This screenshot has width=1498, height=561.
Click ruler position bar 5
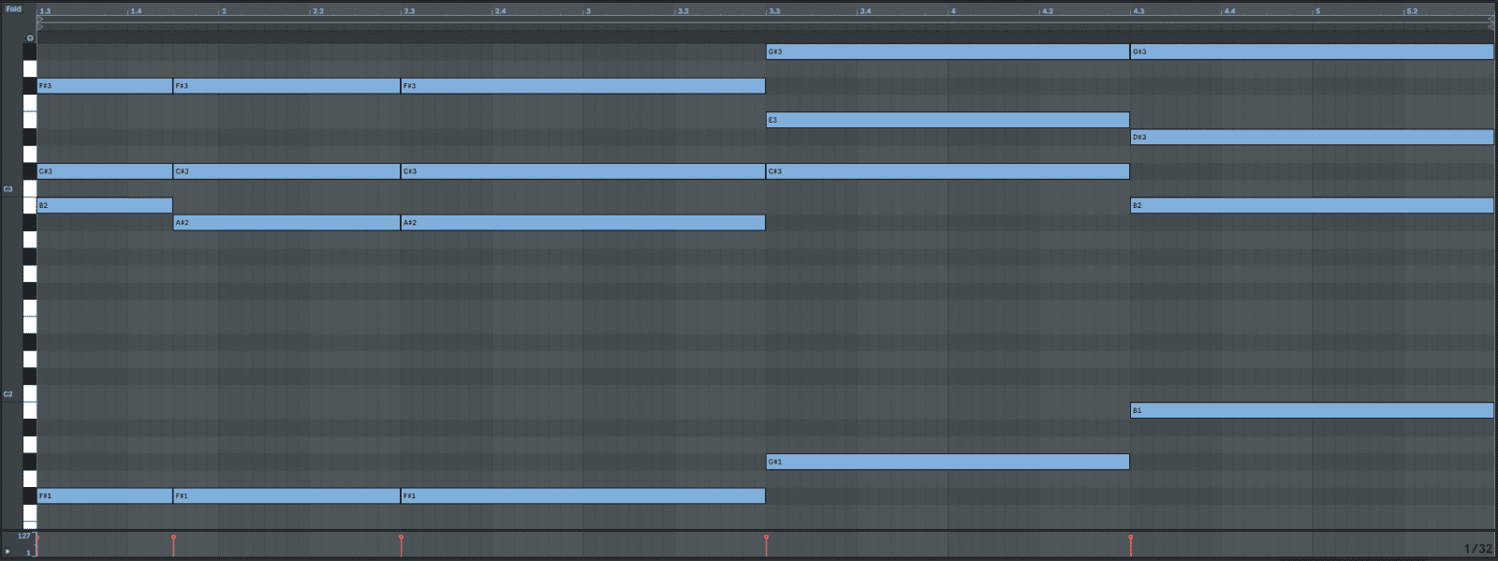1317,11
